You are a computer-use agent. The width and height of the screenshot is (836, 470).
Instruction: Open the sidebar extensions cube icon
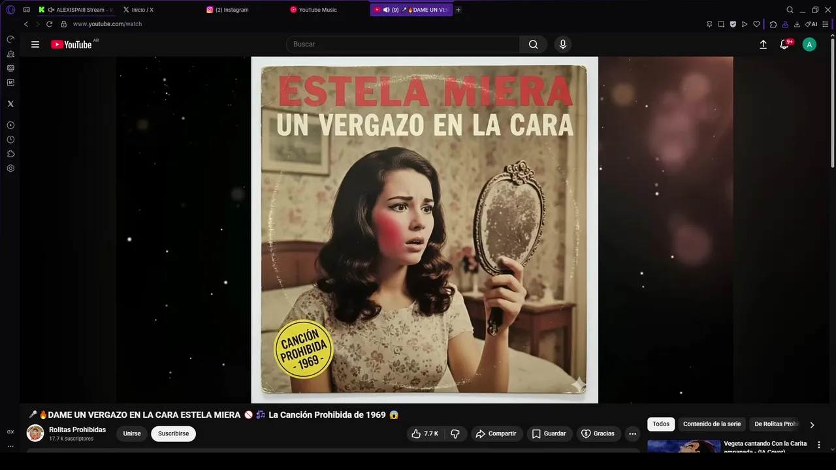[x=10, y=154]
